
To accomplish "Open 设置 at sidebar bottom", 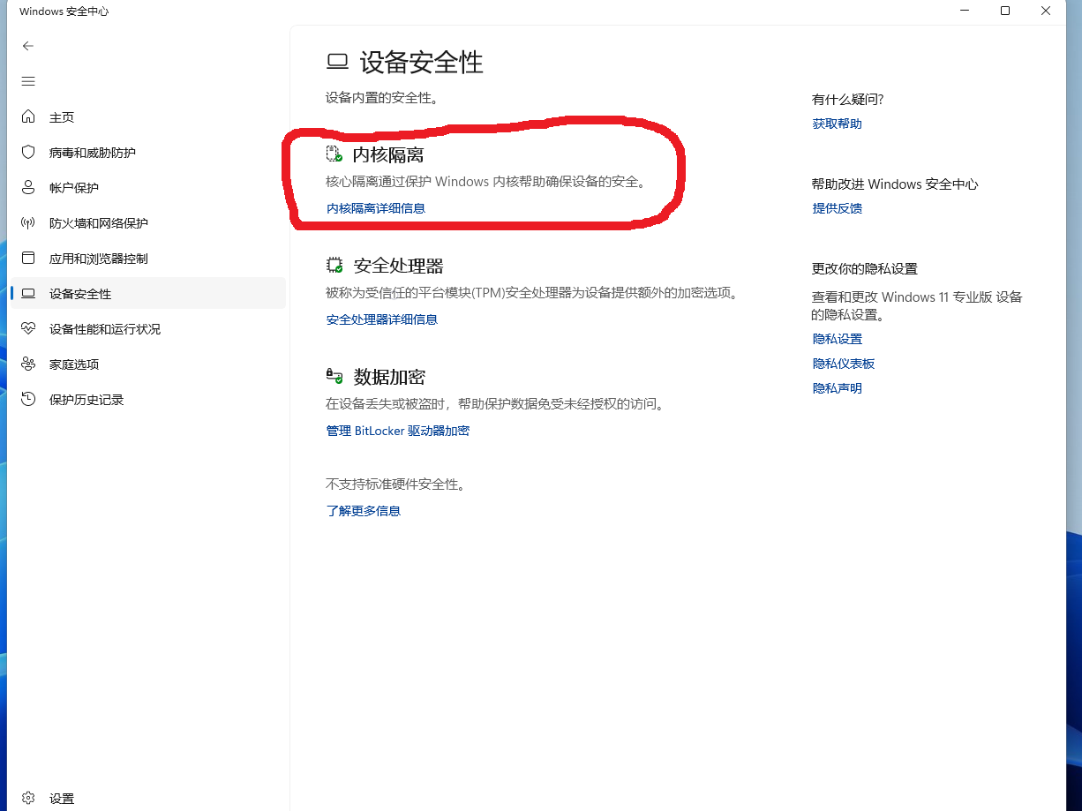I will click(x=62, y=799).
